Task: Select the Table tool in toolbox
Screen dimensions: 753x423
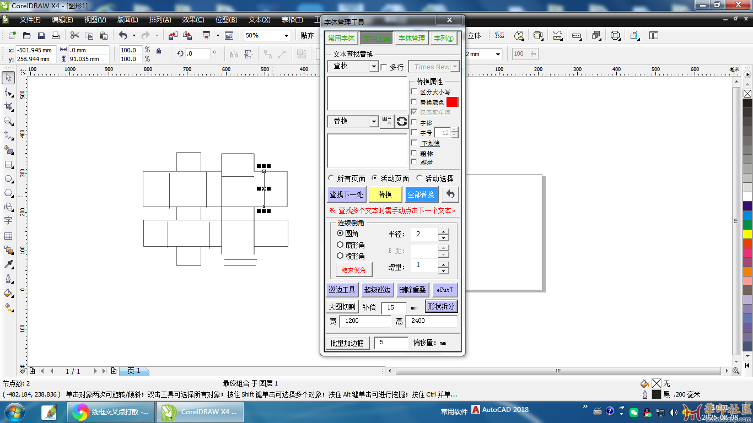Action: click(x=8, y=236)
